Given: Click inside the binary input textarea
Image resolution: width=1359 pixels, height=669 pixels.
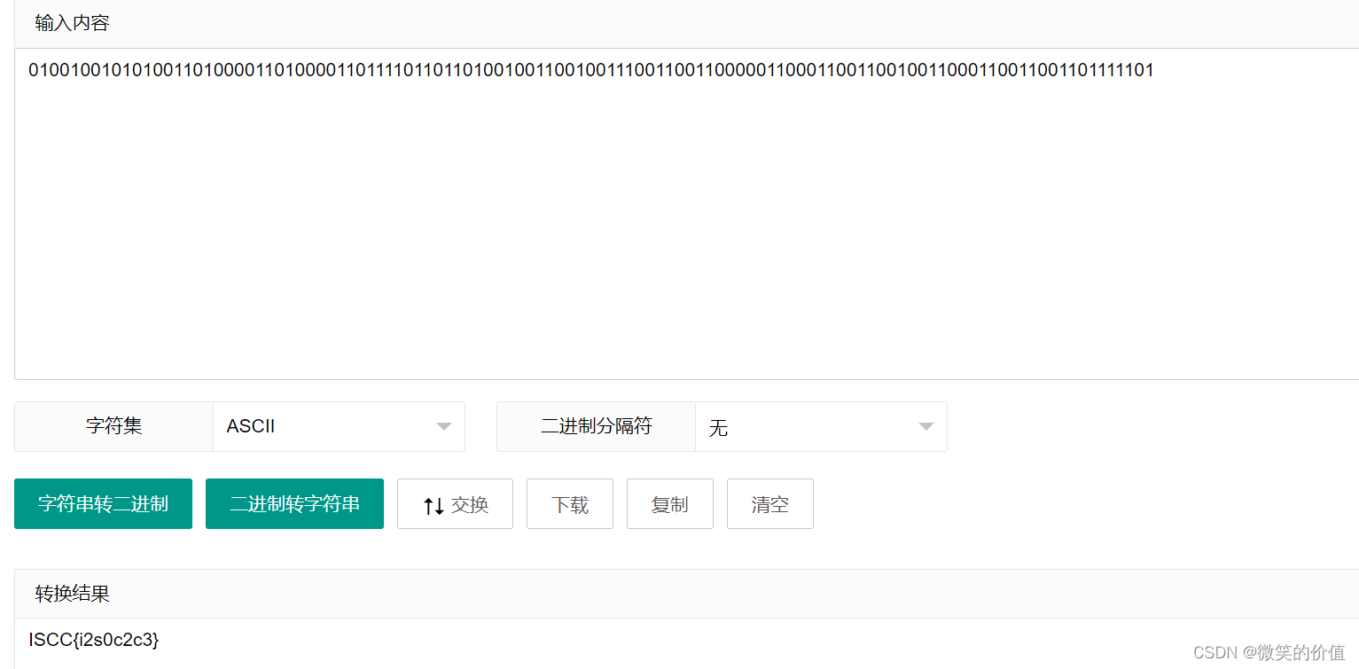Looking at the screenshot, I should coord(686,214).
